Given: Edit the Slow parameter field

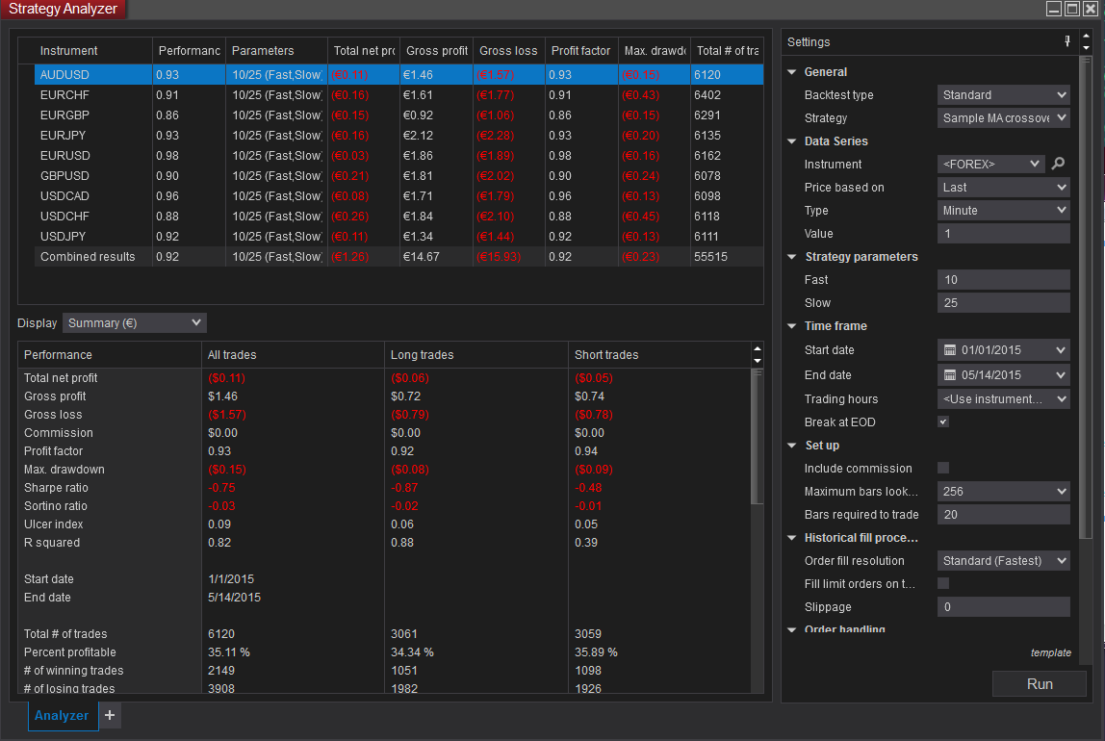Looking at the screenshot, I should (x=1004, y=303).
